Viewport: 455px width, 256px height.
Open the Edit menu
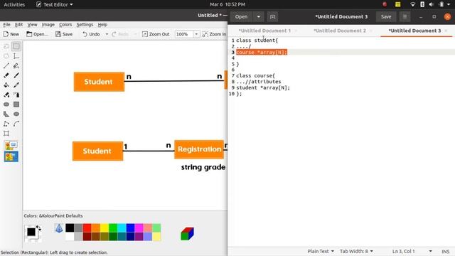click(x=19, y=25)
